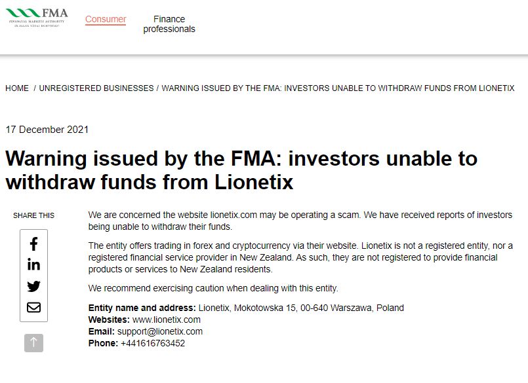
Task: Share this page on Facebook
Action: click(33, 244)
